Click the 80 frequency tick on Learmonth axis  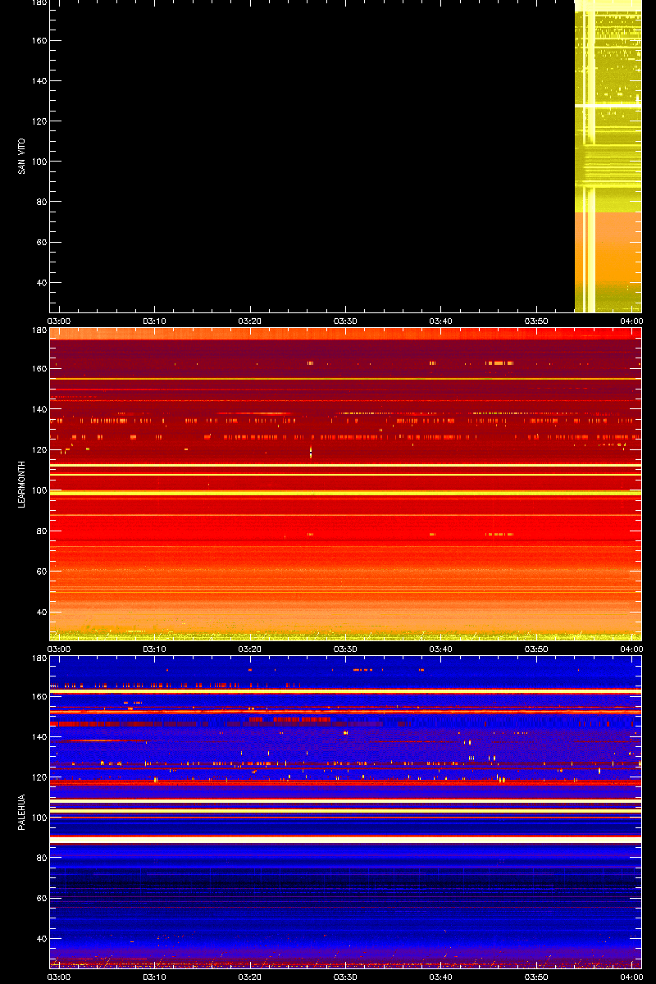point(41,531)
